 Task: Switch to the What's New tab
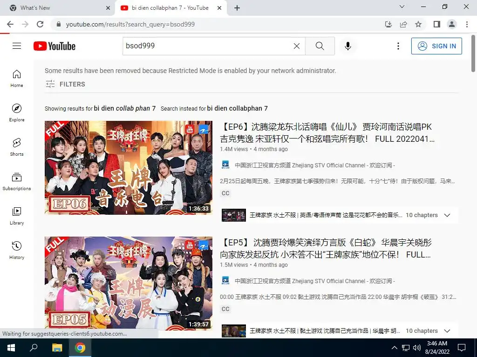pos(58,8)
